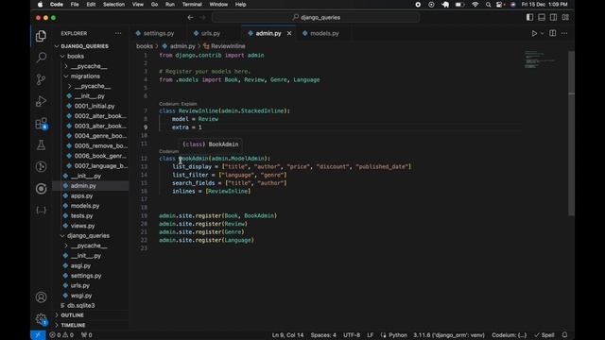This screenshot has width=605, height=340.
Task: Click Ln 9, Col 14 status item
Action: click(287, 335)
